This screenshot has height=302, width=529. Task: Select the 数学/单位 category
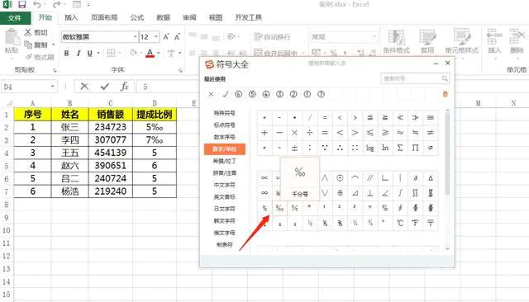coord(224,149)
